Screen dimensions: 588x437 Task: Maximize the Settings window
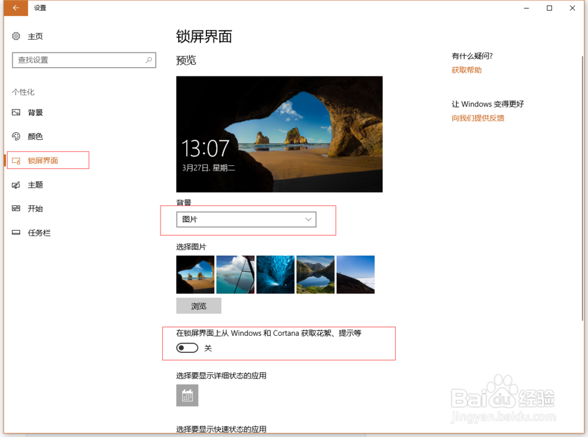(x=549, y=8)
